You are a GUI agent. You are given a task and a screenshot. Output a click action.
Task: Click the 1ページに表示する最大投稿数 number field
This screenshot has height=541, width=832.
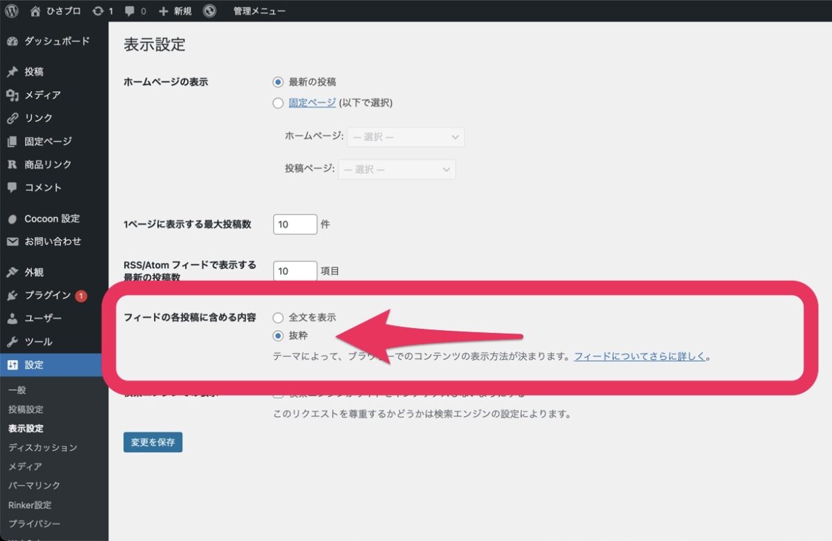pos(295,225)
